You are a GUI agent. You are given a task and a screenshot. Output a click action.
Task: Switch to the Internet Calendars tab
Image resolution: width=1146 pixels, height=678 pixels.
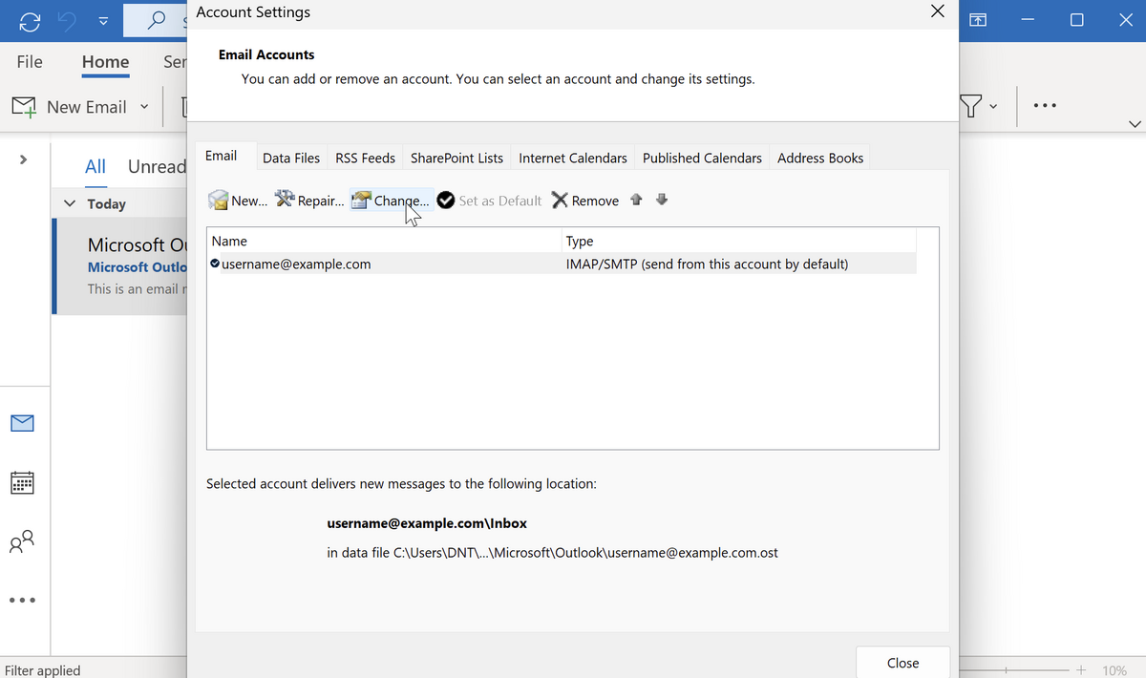573,159
